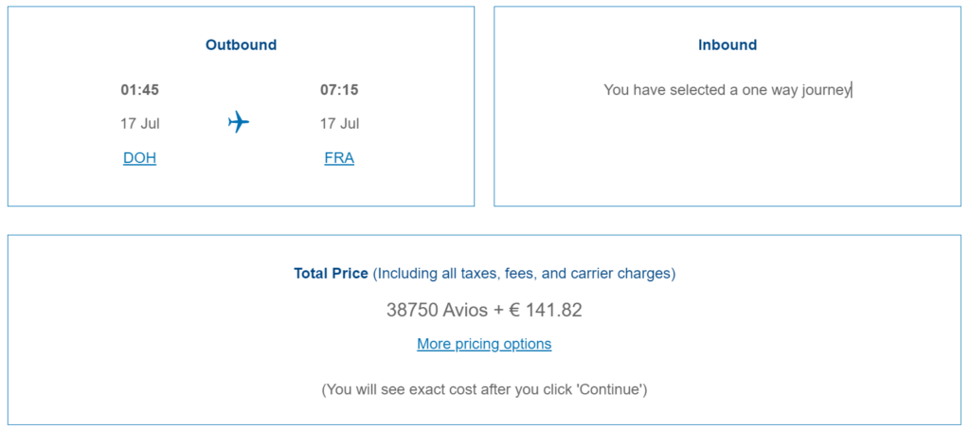Open the FRA arrival airport link
The image size is (970, 430).
(x=339, y=158)
